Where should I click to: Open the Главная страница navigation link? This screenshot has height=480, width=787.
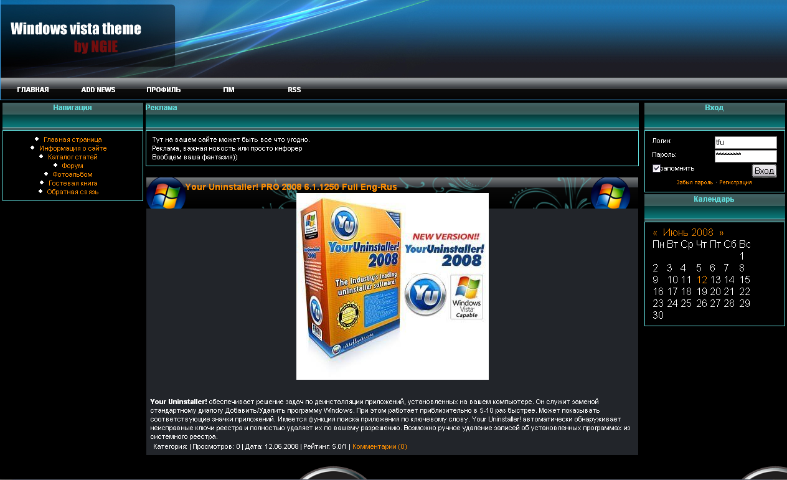[x=73, y=139]
